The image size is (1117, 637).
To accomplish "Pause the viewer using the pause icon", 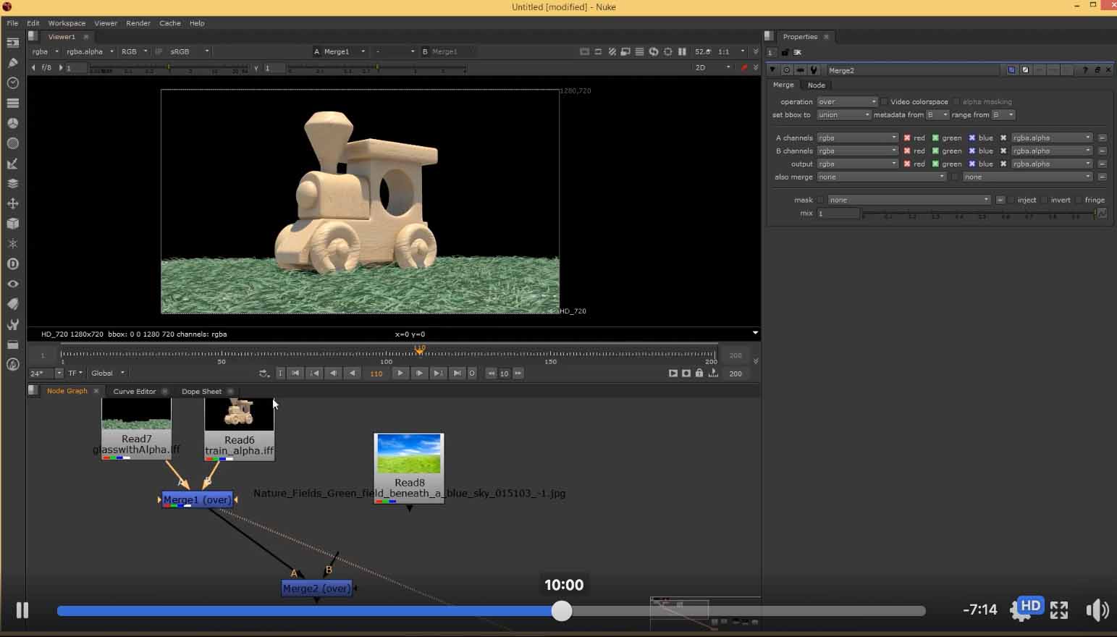I will click(x=682, y=51).
